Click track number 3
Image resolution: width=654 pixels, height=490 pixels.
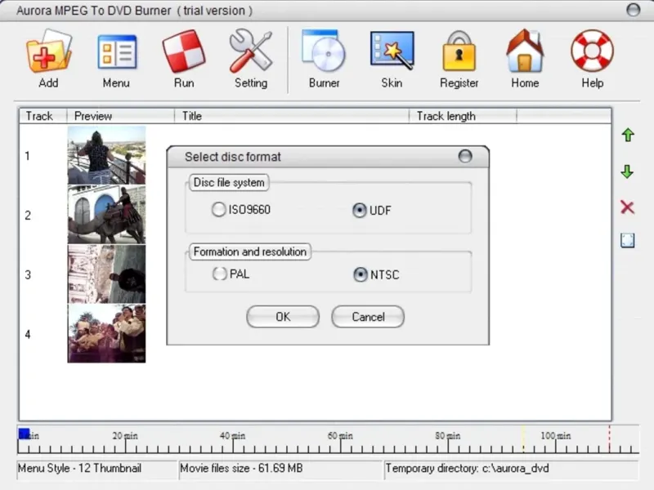[28, 275]
